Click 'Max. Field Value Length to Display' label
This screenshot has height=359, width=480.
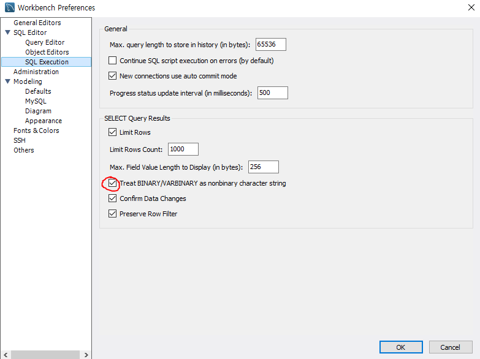(x=176, y=167)
